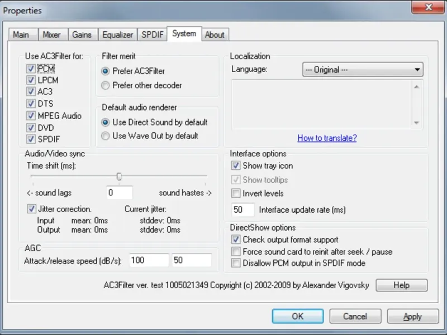The image size is (447, 335).
Task: Choose Prefer other decoder option
Action: click(105, 85)
